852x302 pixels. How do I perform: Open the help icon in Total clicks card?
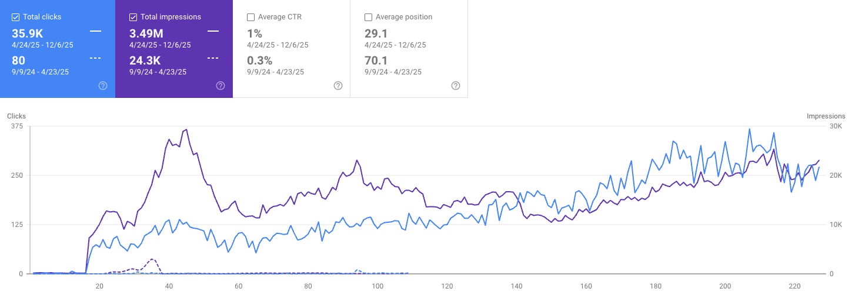coord(103,86)
